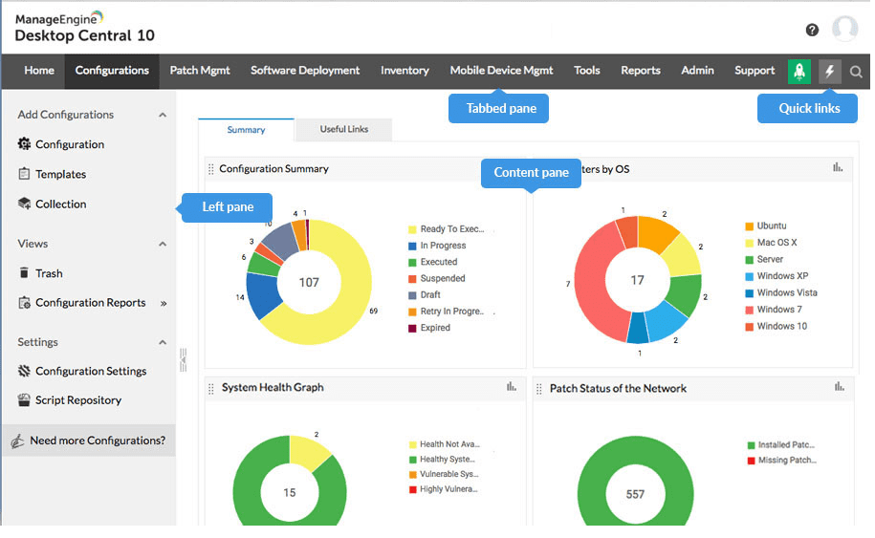Image resolution: width=875 pixels, height=538 pixels.
Task: Collapse the Views section
Action: (163, 244)
